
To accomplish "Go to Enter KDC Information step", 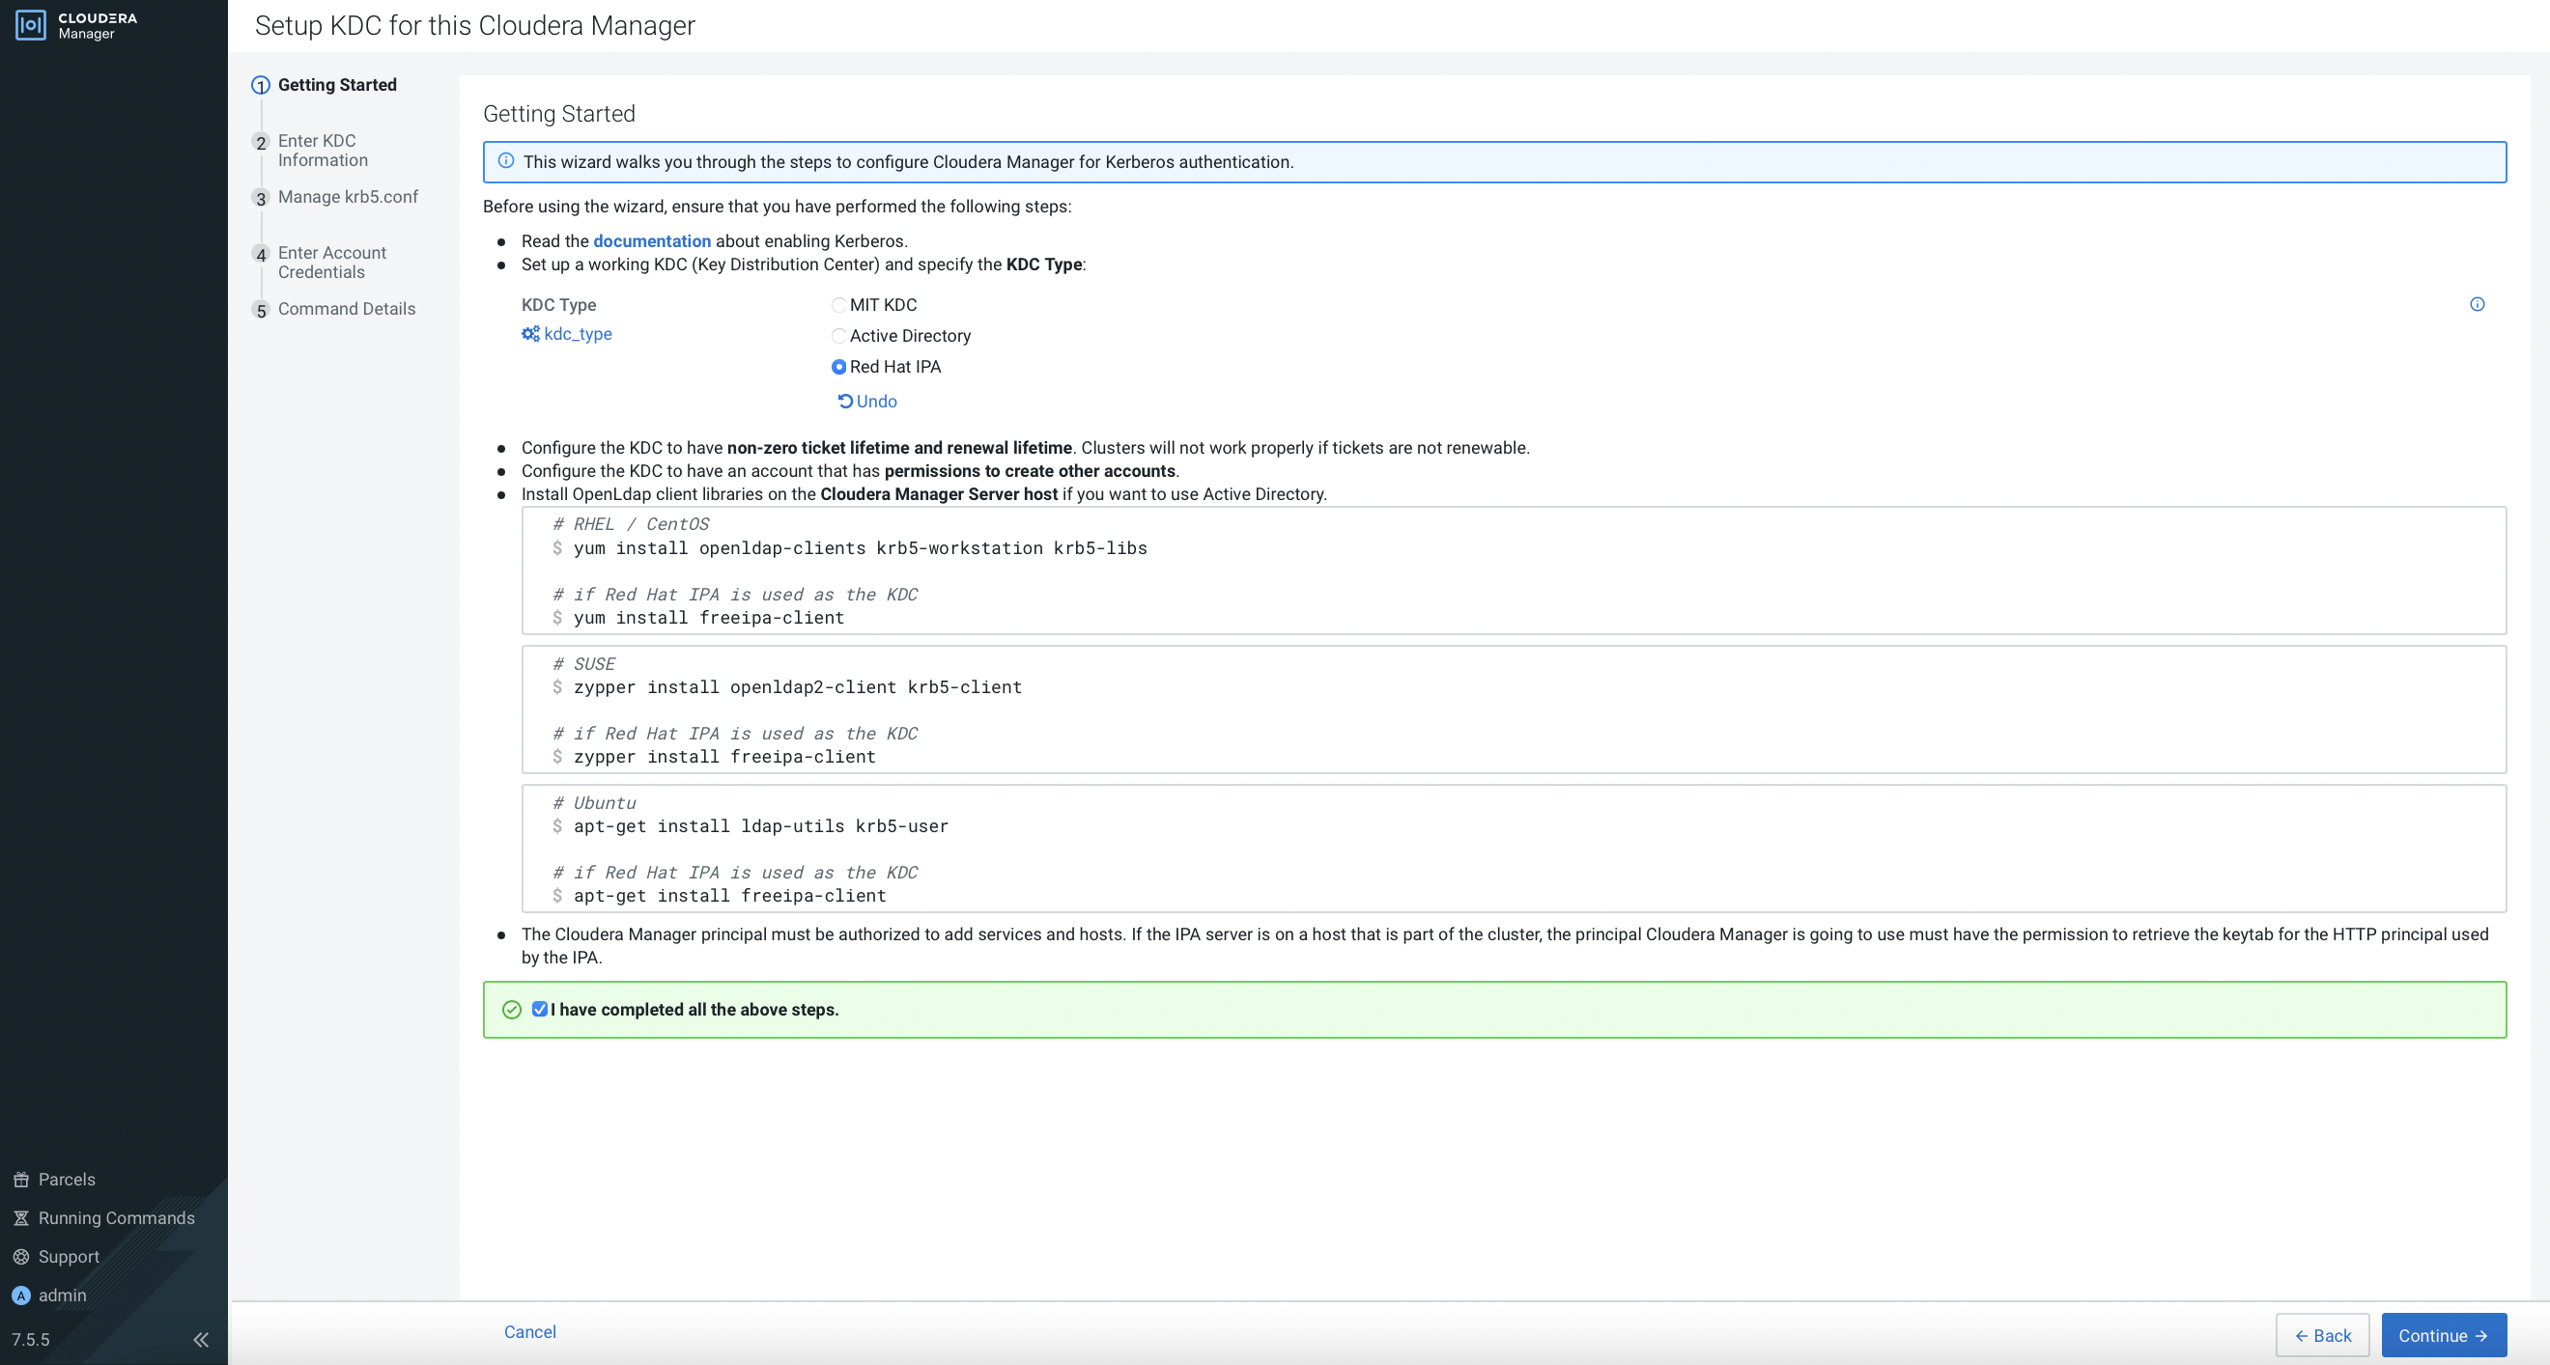I will (322, 151).
